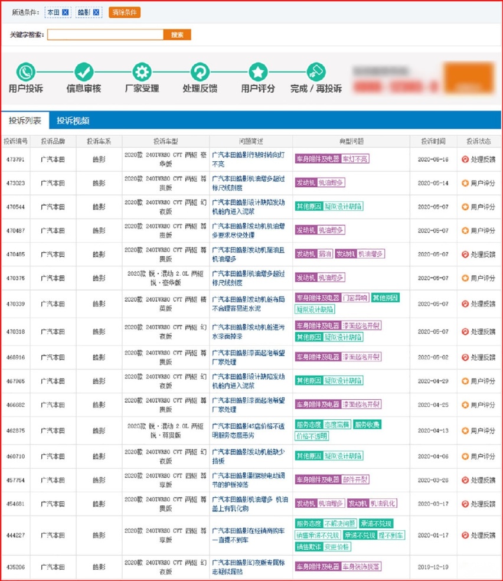503x581 pixels.
Task: Open complaint 广汽本田皓影发动机漏油且机油增多
Action: (x=248, y=254)
